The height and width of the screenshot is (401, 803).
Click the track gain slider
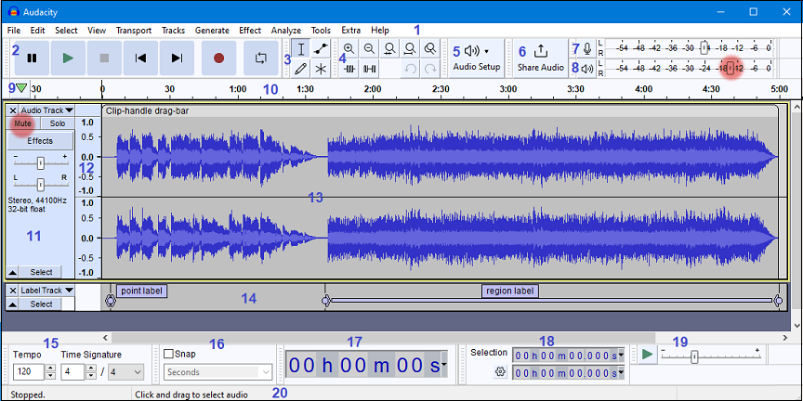[x=41, y=163]
